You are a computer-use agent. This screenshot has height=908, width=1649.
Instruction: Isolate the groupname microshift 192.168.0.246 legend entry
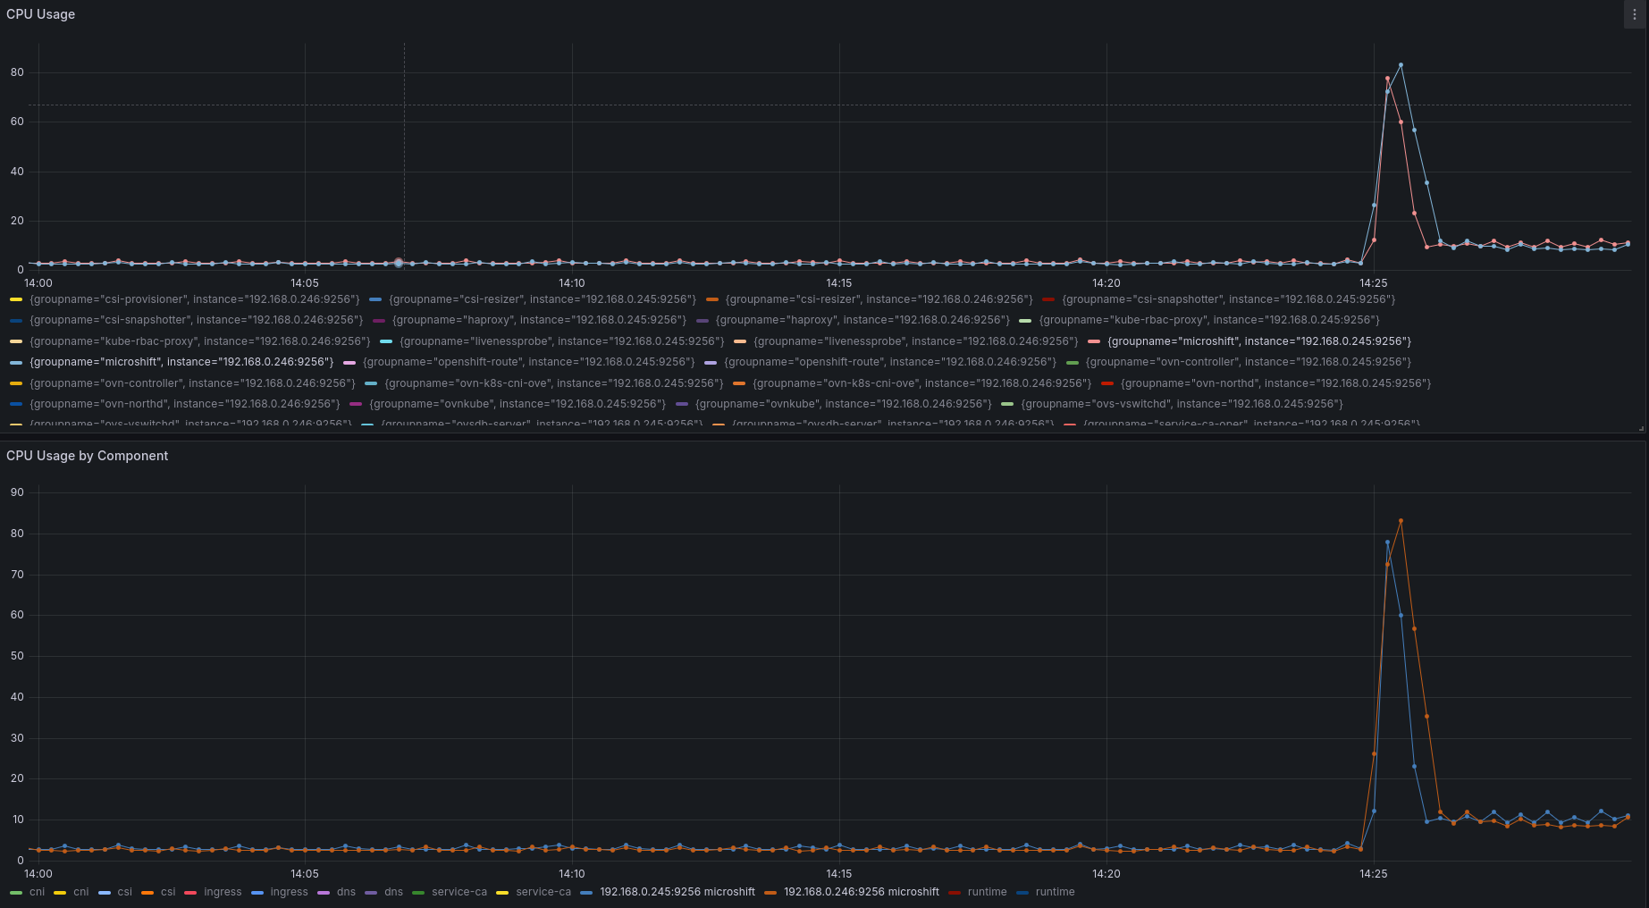(x=181, y=362)
